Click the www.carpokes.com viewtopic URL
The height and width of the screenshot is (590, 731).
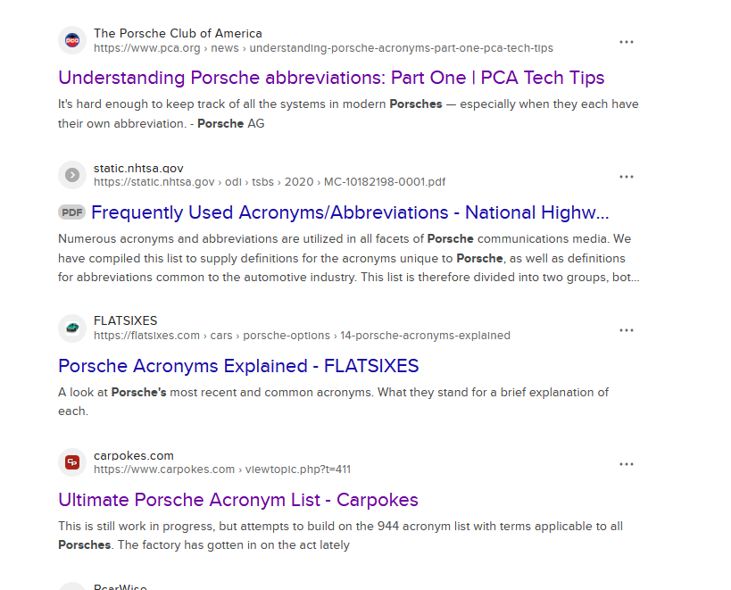pyautogui.click(x=222, y=470)
